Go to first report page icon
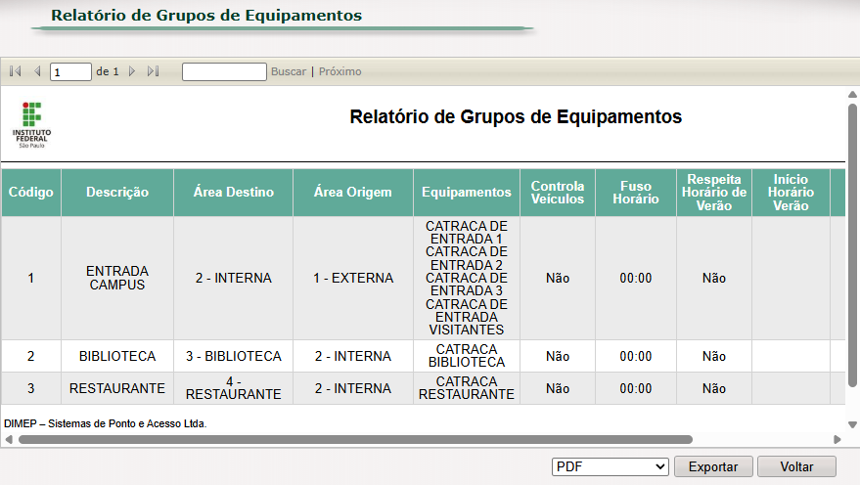The width and height of the screenshot is (860, 485). click(16, 71)
